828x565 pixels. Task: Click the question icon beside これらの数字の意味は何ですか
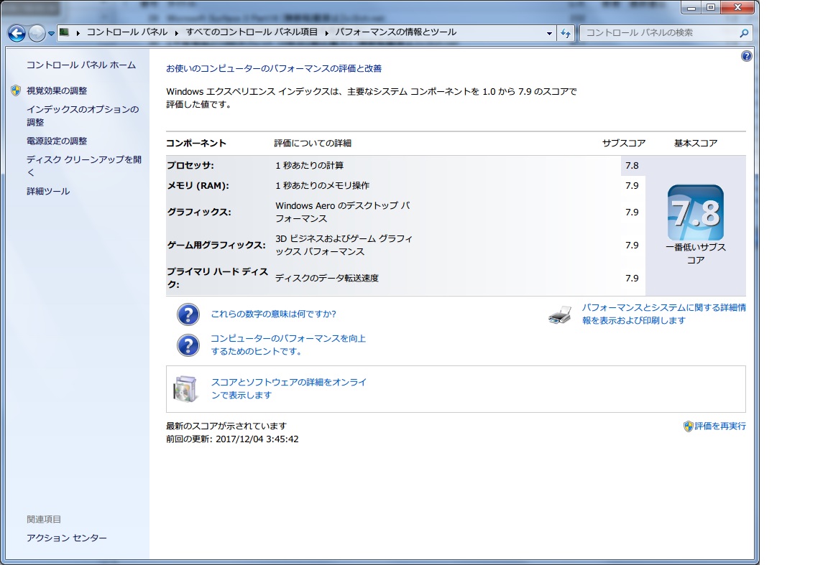188,314
